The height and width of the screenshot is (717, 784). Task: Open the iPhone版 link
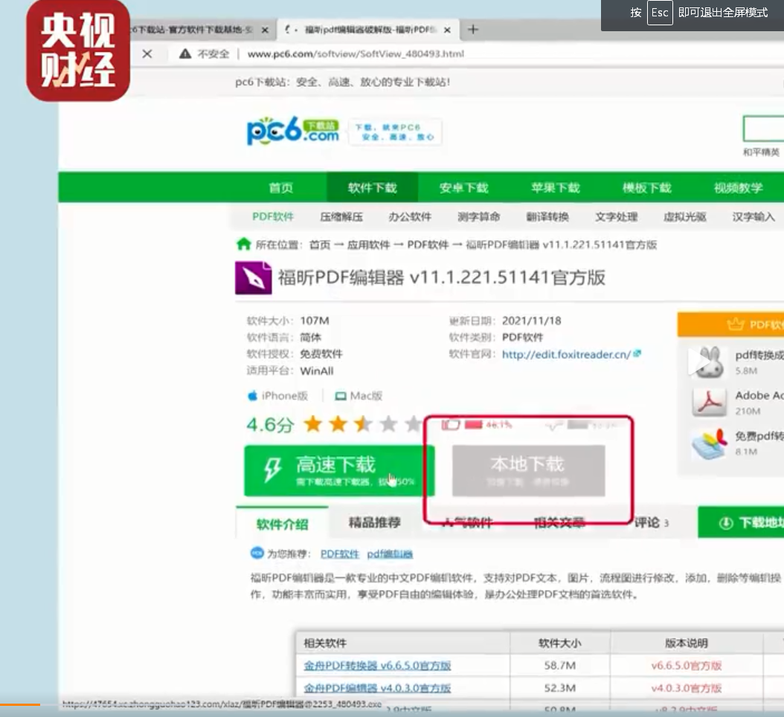tap(278, 396)
